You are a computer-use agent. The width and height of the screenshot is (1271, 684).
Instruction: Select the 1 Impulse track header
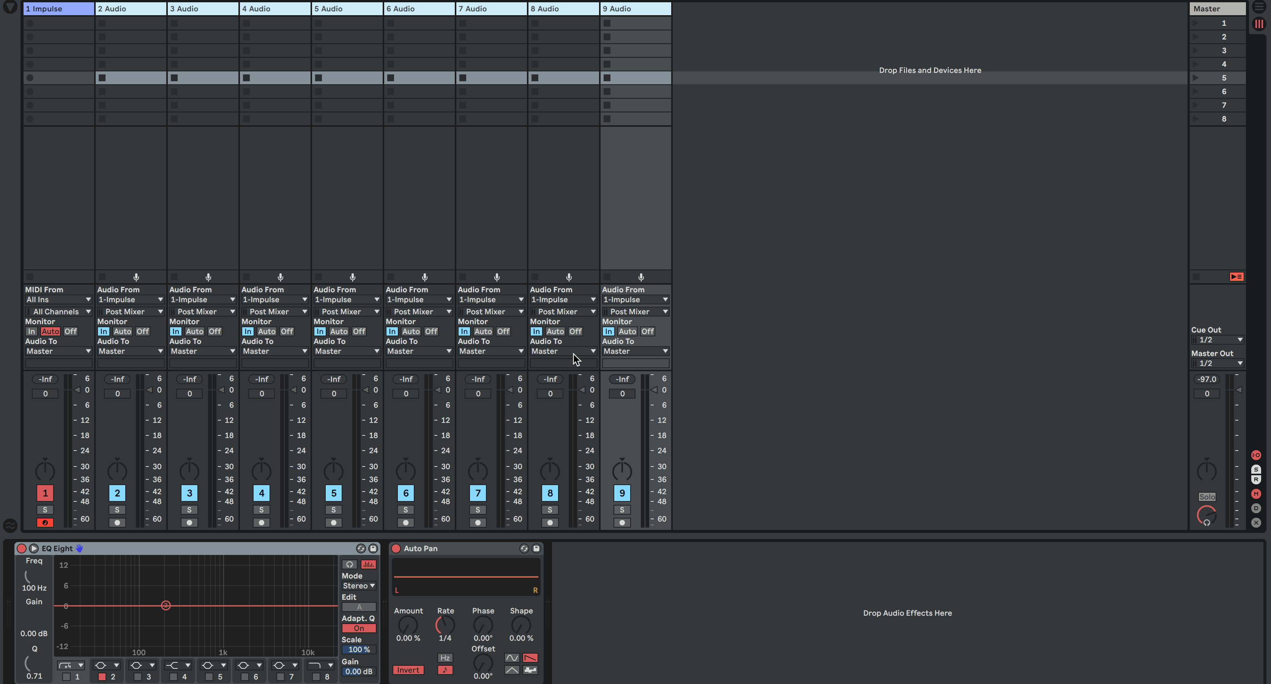(x=59, y=8)
